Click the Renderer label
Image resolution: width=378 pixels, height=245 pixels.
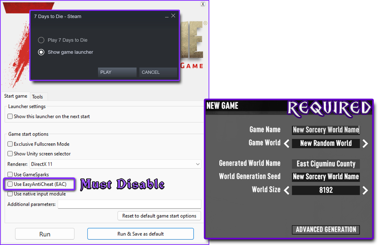pos(17,164)
